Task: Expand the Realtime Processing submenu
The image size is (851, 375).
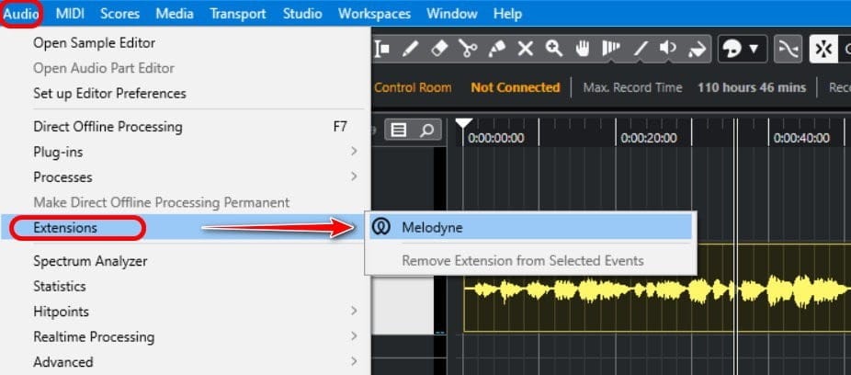Action: click(x=185, y=337)
